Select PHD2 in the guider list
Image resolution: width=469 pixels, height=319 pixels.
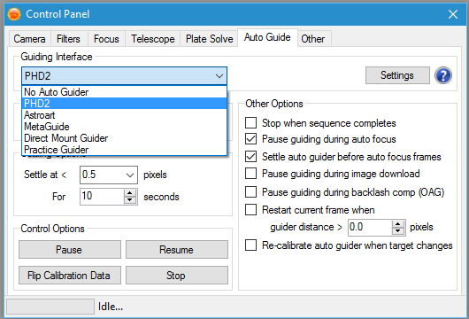click(x=124, y=104)
